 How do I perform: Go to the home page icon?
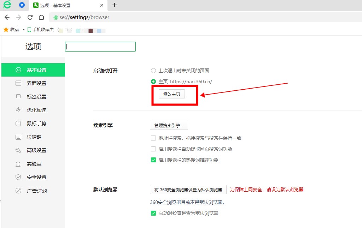(41, 17)
